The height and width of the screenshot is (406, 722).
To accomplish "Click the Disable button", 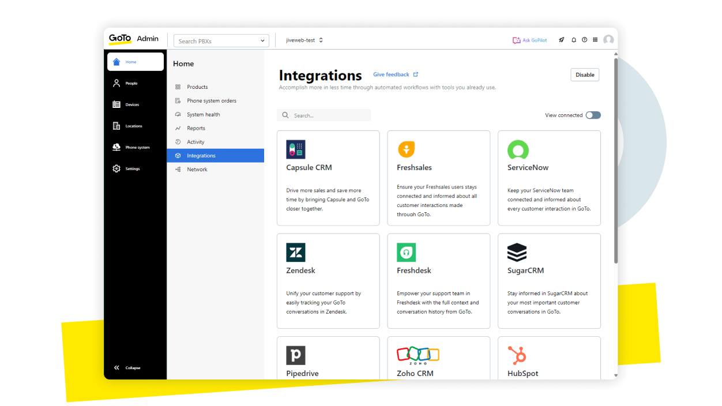I will (x=584, y=74).
